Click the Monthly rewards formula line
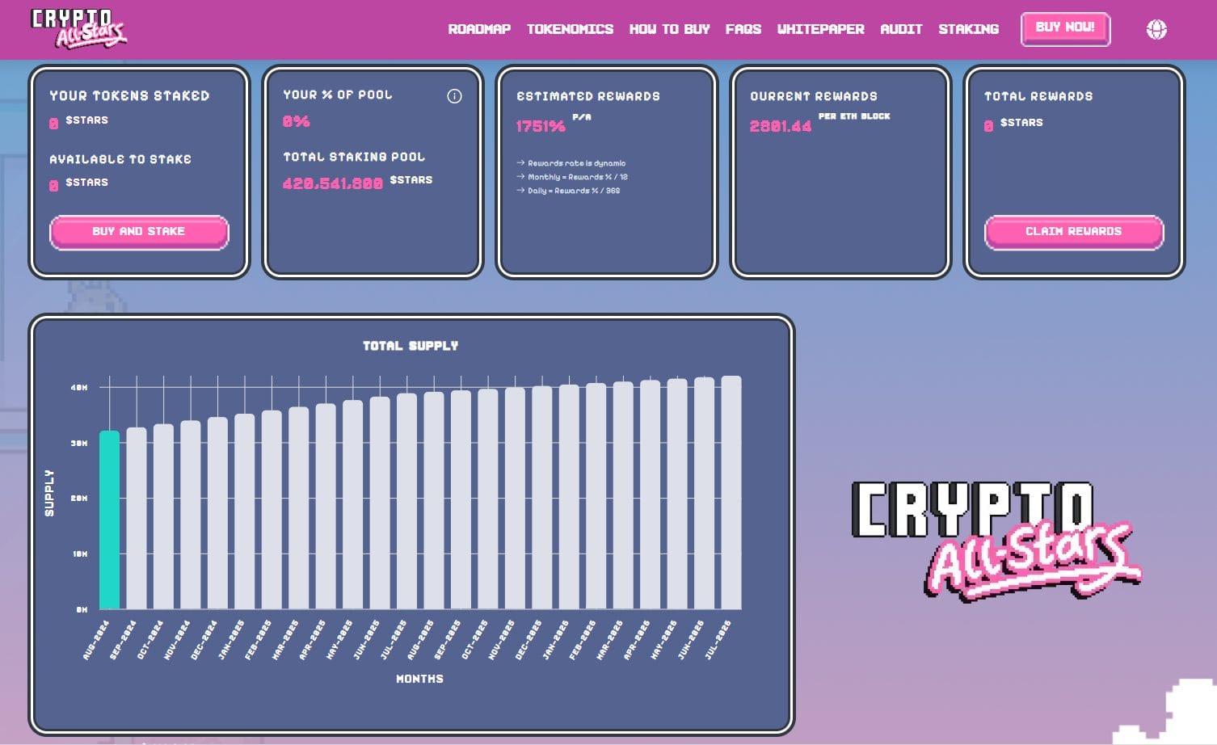The width and height of the screenshot is (1217, 745). pyautogui.click(x=572, y=177)
